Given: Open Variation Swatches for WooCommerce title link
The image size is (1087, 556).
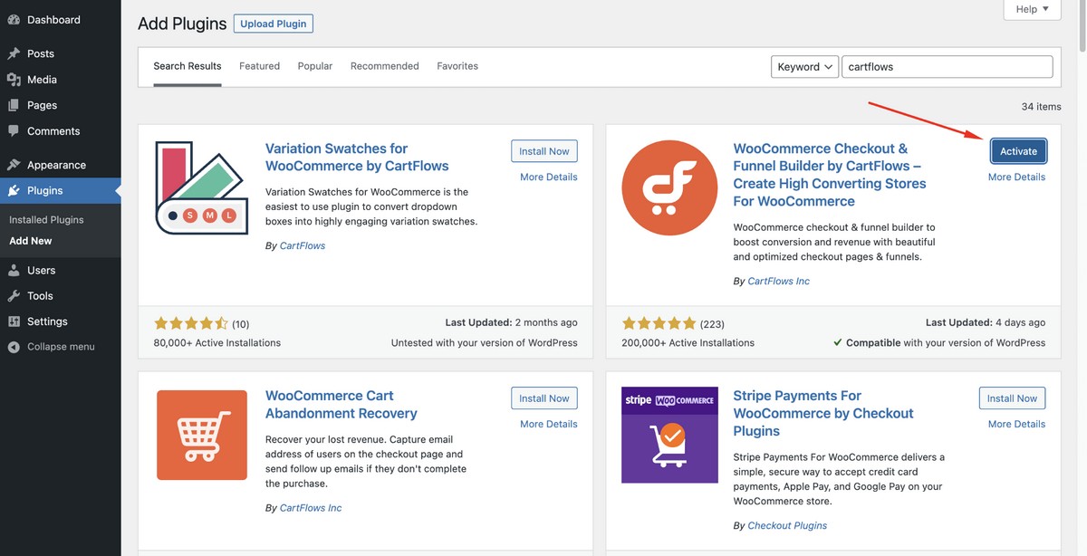Looking at the screenshot, I should (x=357, y=158).
